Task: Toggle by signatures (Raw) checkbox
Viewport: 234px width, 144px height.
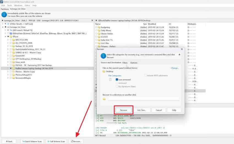Action: [x=117, y=86]
